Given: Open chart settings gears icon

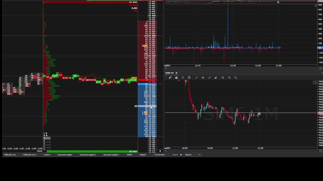Looking at the screenshot, I should tap(170, 78).
